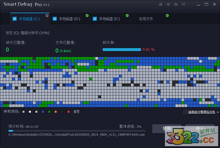Pick the white map color swatch
Screen dimensions: 220x148
[30, 111]
